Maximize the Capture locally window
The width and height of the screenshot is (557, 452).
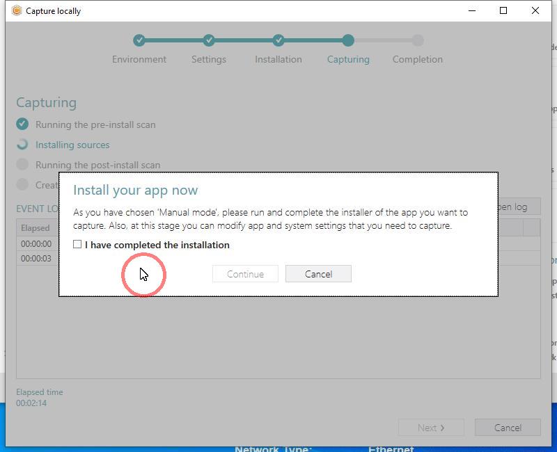click(x=503, y=10)
